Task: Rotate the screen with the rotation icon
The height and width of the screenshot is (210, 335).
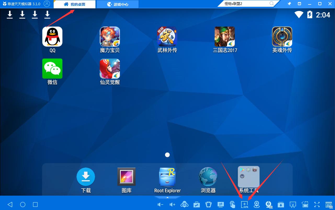Action: click(x=305, y=205)
